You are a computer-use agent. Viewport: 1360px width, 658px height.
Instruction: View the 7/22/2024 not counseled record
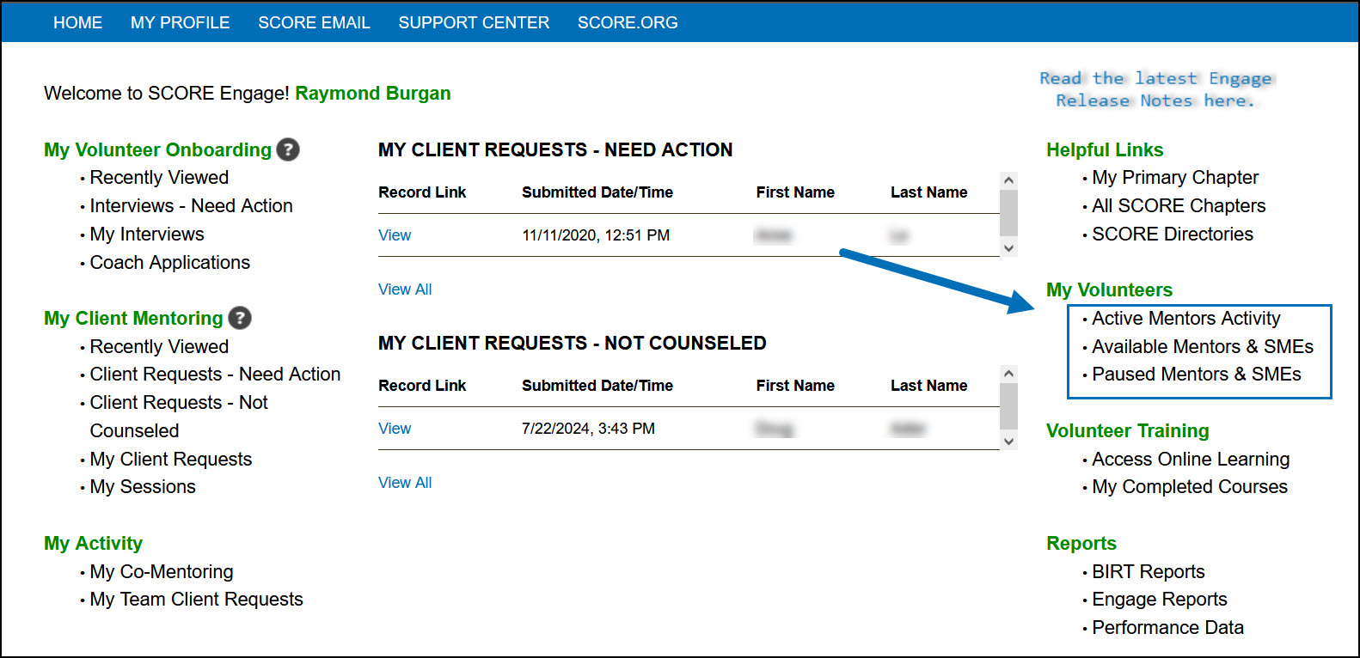coord(395,429)
